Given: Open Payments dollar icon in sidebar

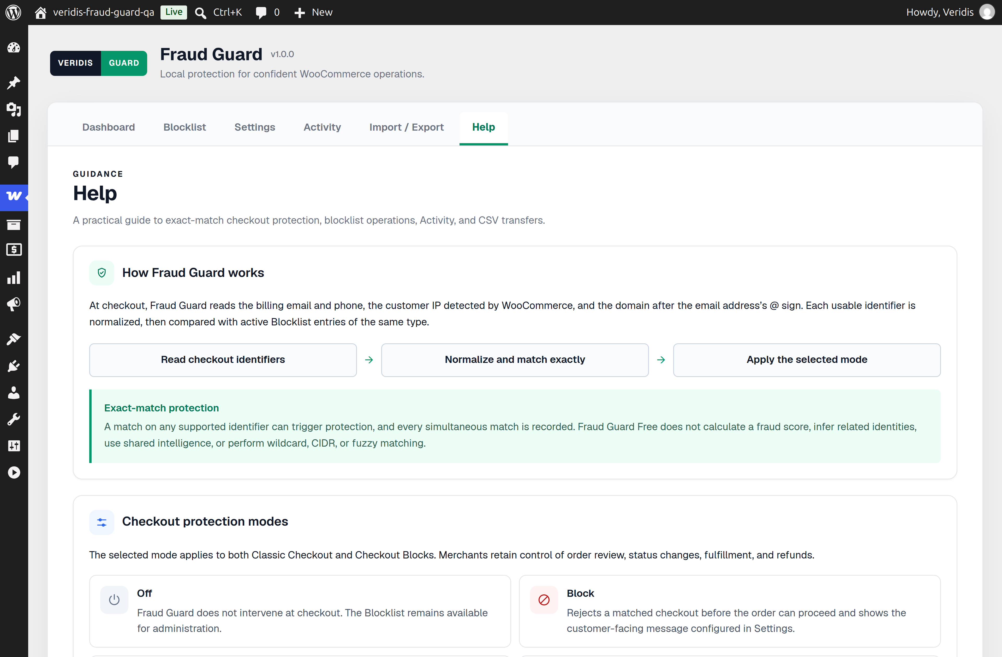Looking at the screenshot, I should (x=14, y=250).
